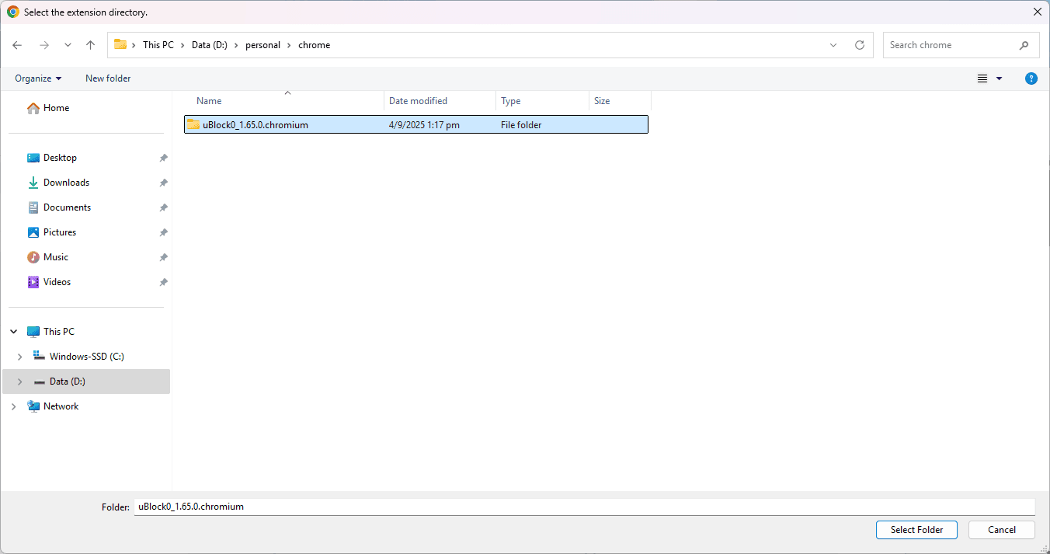Image resolution: width=1050 pixels, height=554 pixels.
Task: Select personal in address breadcrumb
Action: coord(262,45)
